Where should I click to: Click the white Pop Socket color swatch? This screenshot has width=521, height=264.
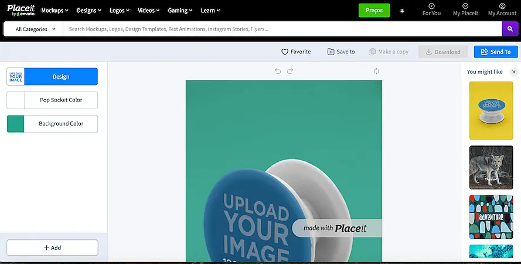(x=16, y=100)
